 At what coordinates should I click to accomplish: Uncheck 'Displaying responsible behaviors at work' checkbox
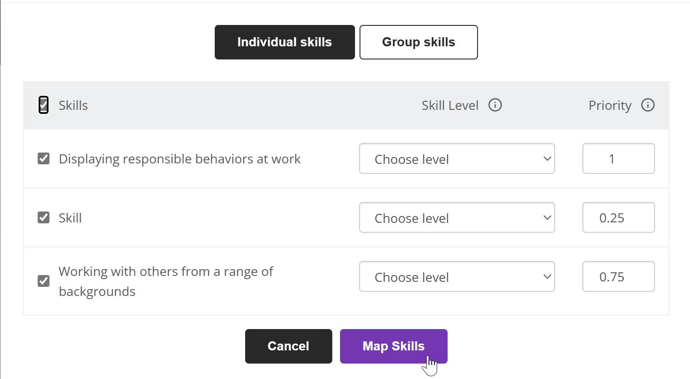tap(44, 158)
